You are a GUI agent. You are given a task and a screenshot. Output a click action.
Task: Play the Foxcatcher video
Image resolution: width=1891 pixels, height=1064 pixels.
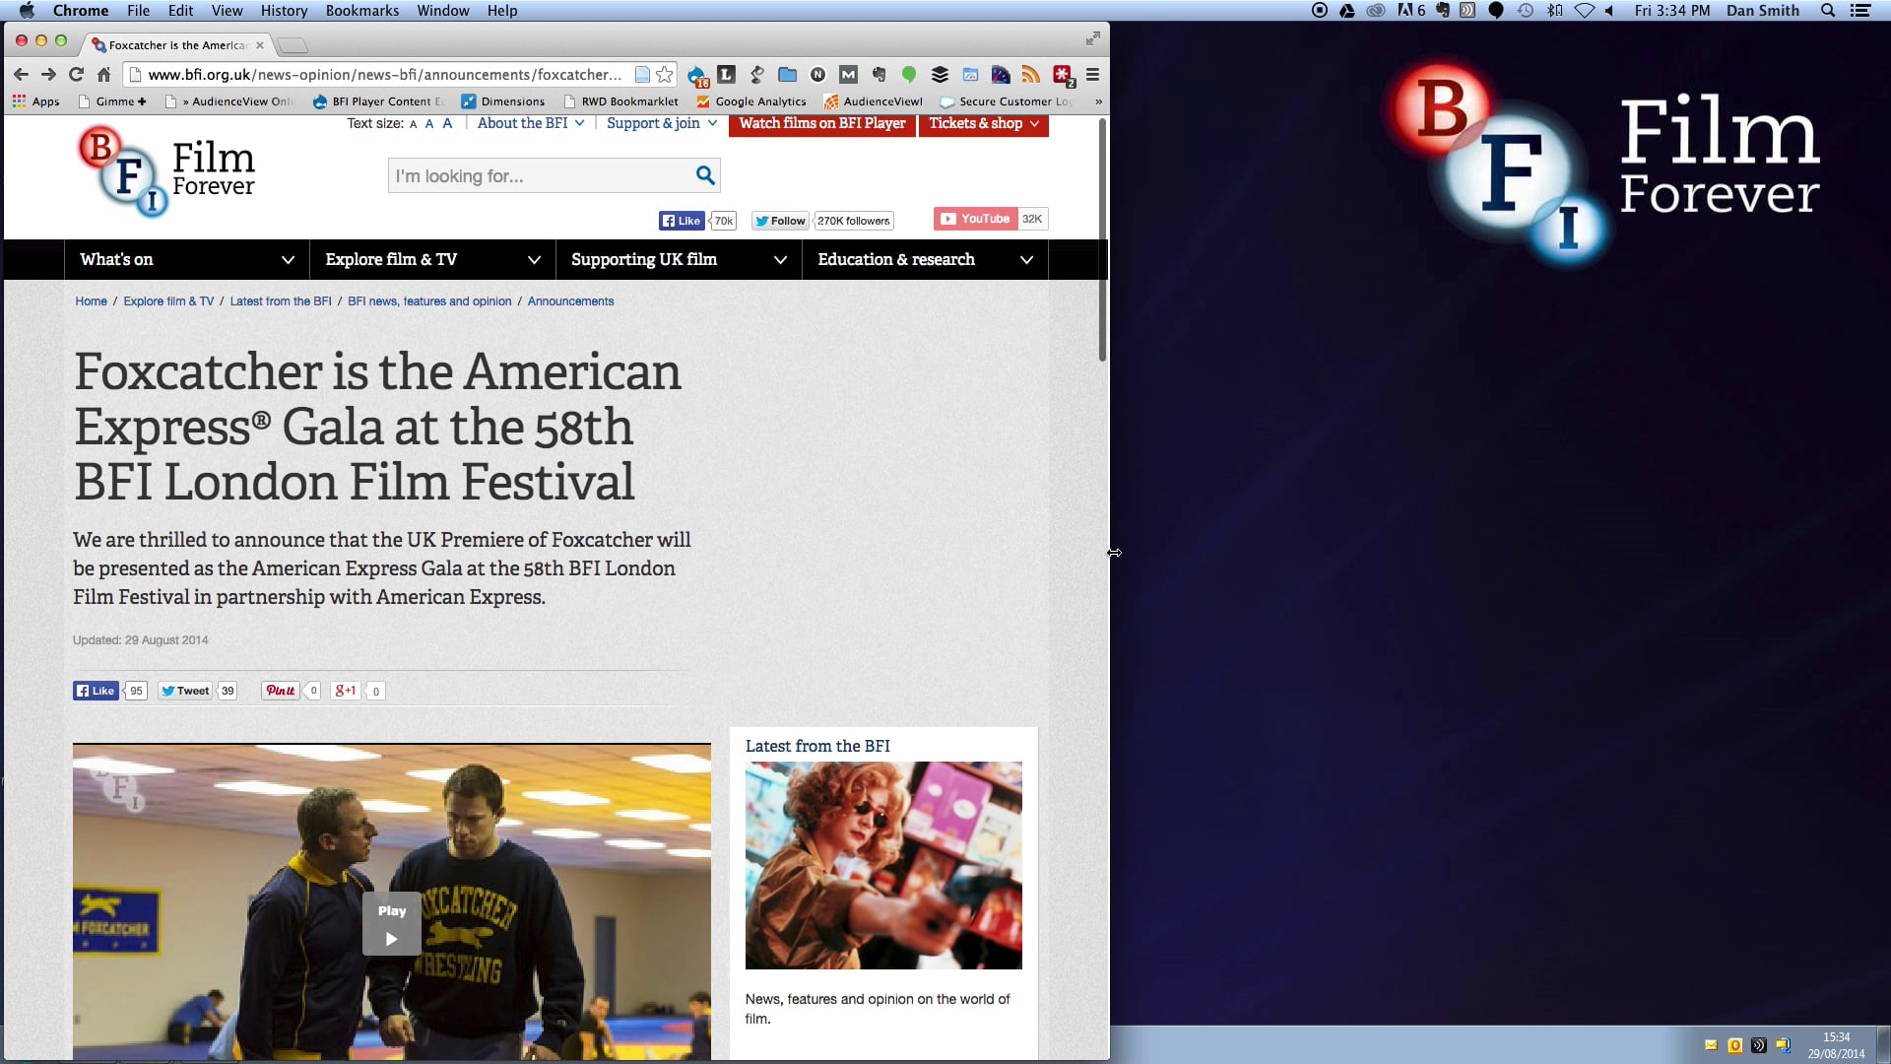(x=391, y=923)
